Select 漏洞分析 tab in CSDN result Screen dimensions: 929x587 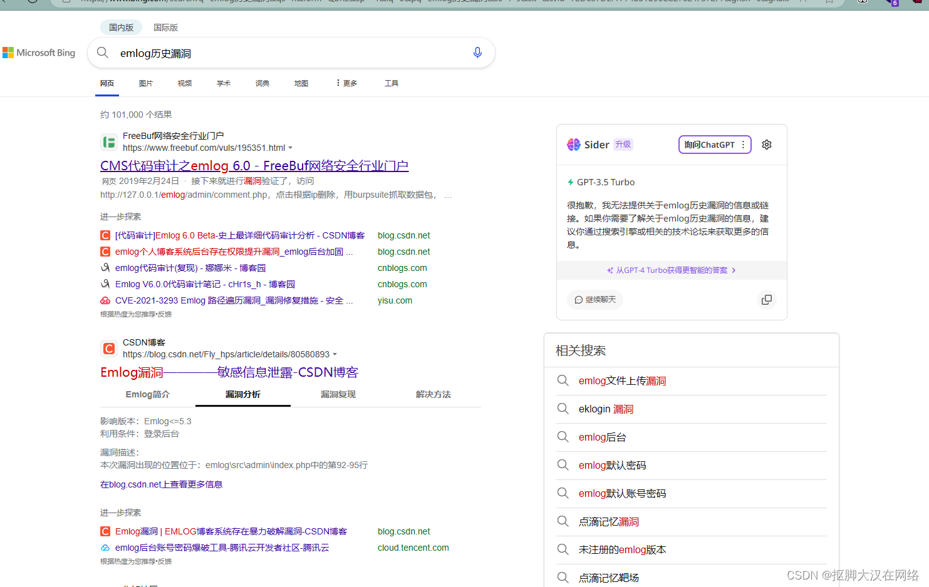click(x=243, y=394)
